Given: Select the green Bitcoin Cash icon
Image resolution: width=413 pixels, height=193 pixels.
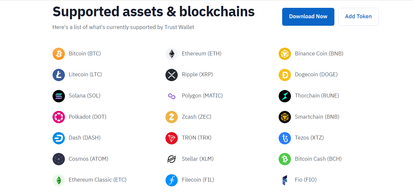Looking at the screenshot, I should point(285,159).
